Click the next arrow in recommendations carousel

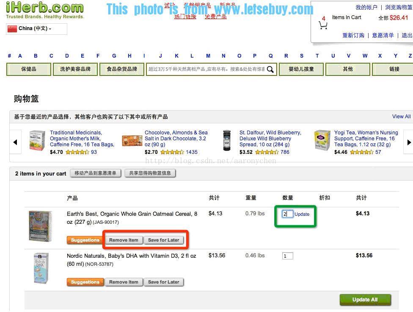pyautogui.click(x=408, y=142)
